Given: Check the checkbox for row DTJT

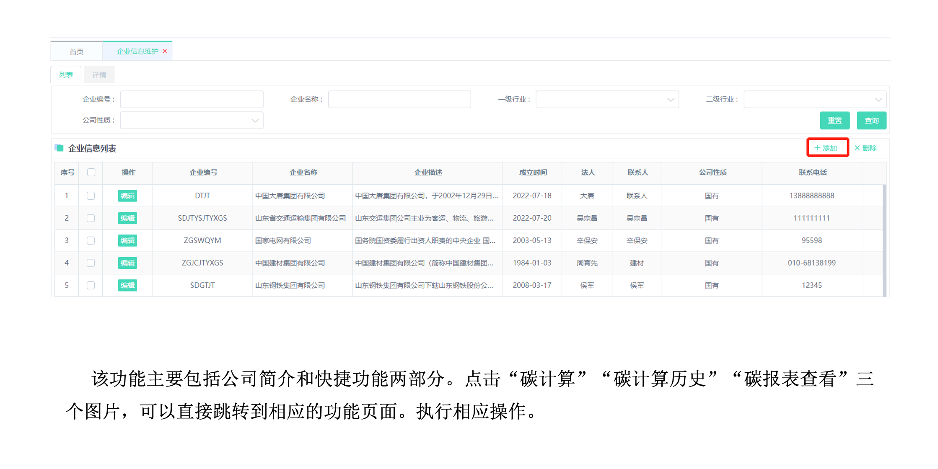Looking at the screenshot, I should (x=91, y=196).
